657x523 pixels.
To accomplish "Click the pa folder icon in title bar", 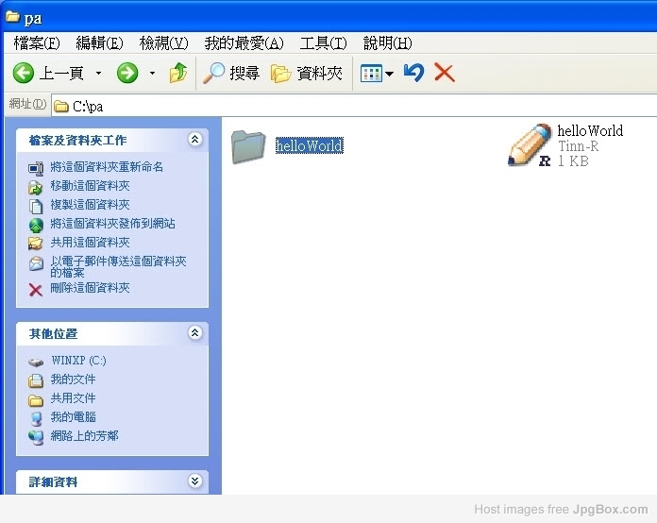I will point(12,17).
